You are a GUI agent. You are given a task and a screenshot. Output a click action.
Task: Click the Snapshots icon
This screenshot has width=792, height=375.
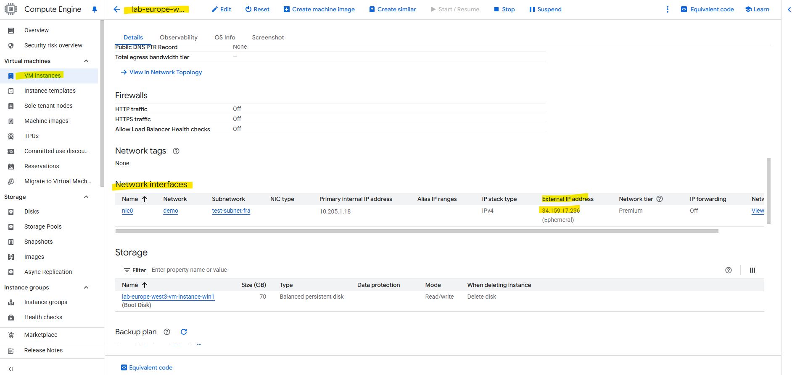11,242
